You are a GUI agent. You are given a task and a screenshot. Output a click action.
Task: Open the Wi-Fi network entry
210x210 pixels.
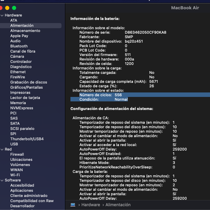(x=15, y=175)
